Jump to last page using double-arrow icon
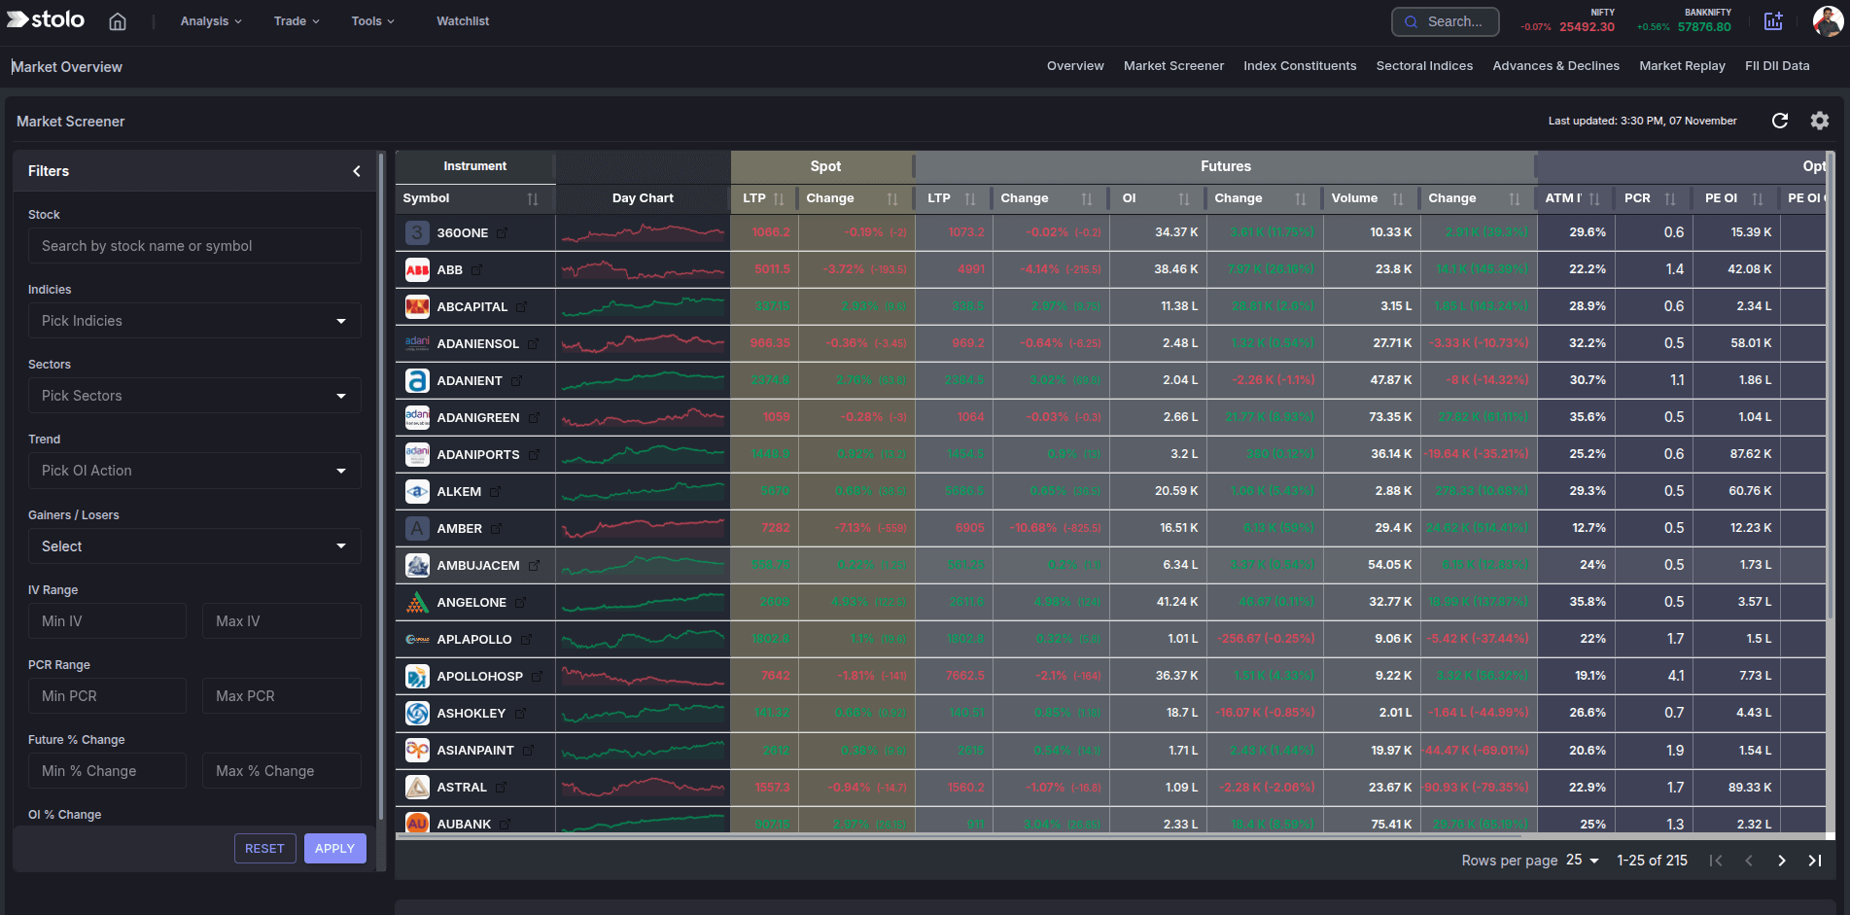 tap(1815, 861)
